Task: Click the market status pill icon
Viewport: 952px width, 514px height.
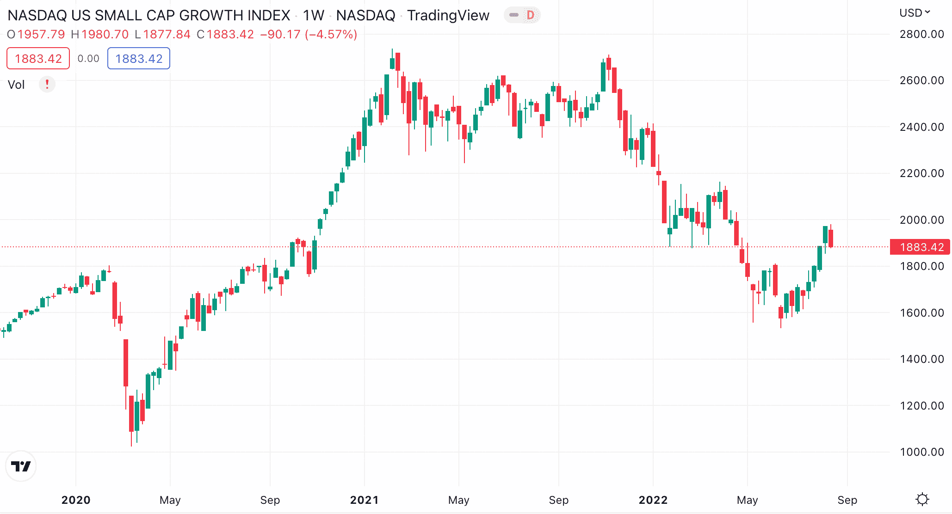Action: pos(513,15)
